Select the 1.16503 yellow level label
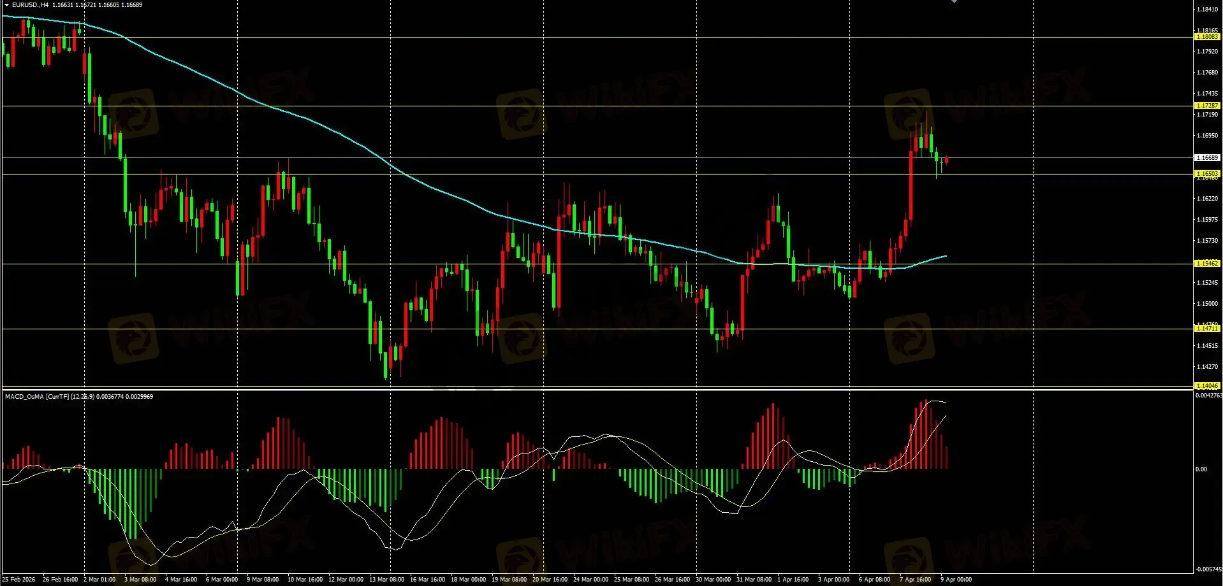The width and height of the screenshot is (1223, 586). point(1207,174)
